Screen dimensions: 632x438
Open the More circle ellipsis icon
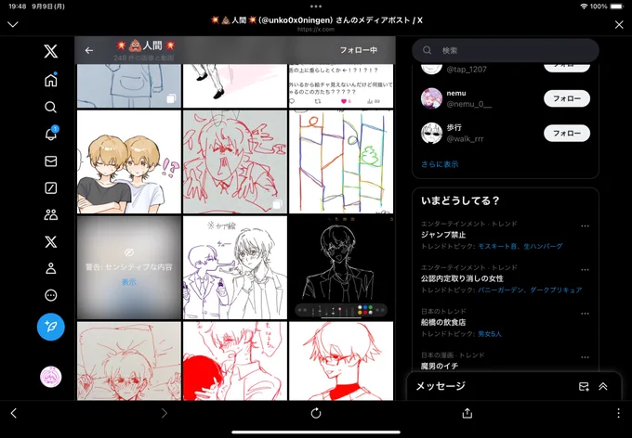51,295
